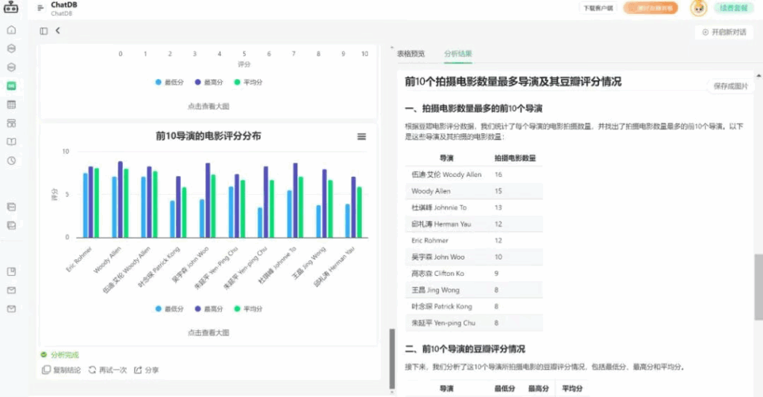Toggle the sidebar panel layout icon
This screenshot has width=763, height=397.
(44, 31)
